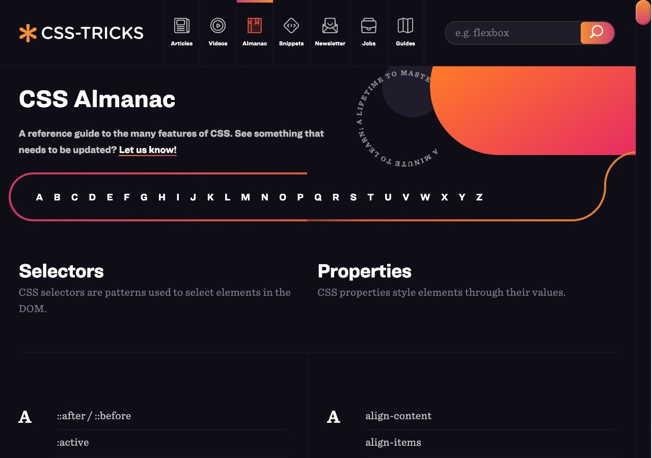Jump to letter G in alphabet bar
The width and height of the screenshot is (652, 458).
(x=144, y=197)
